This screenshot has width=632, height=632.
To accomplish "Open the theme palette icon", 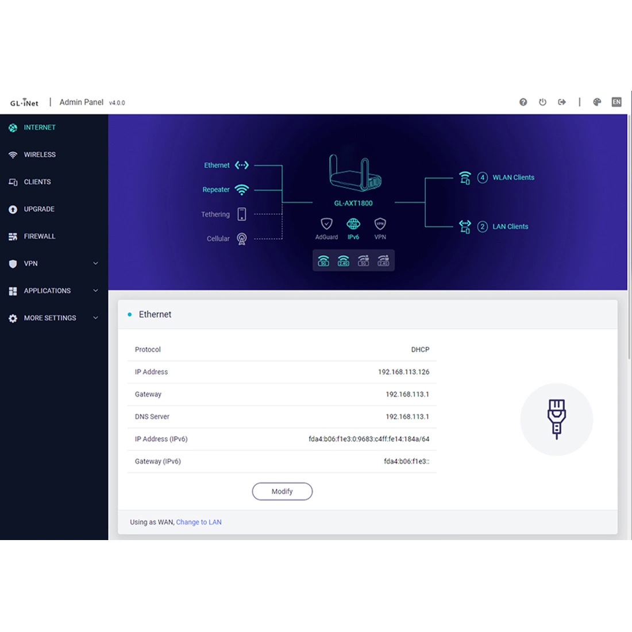I will coord(597,102).
